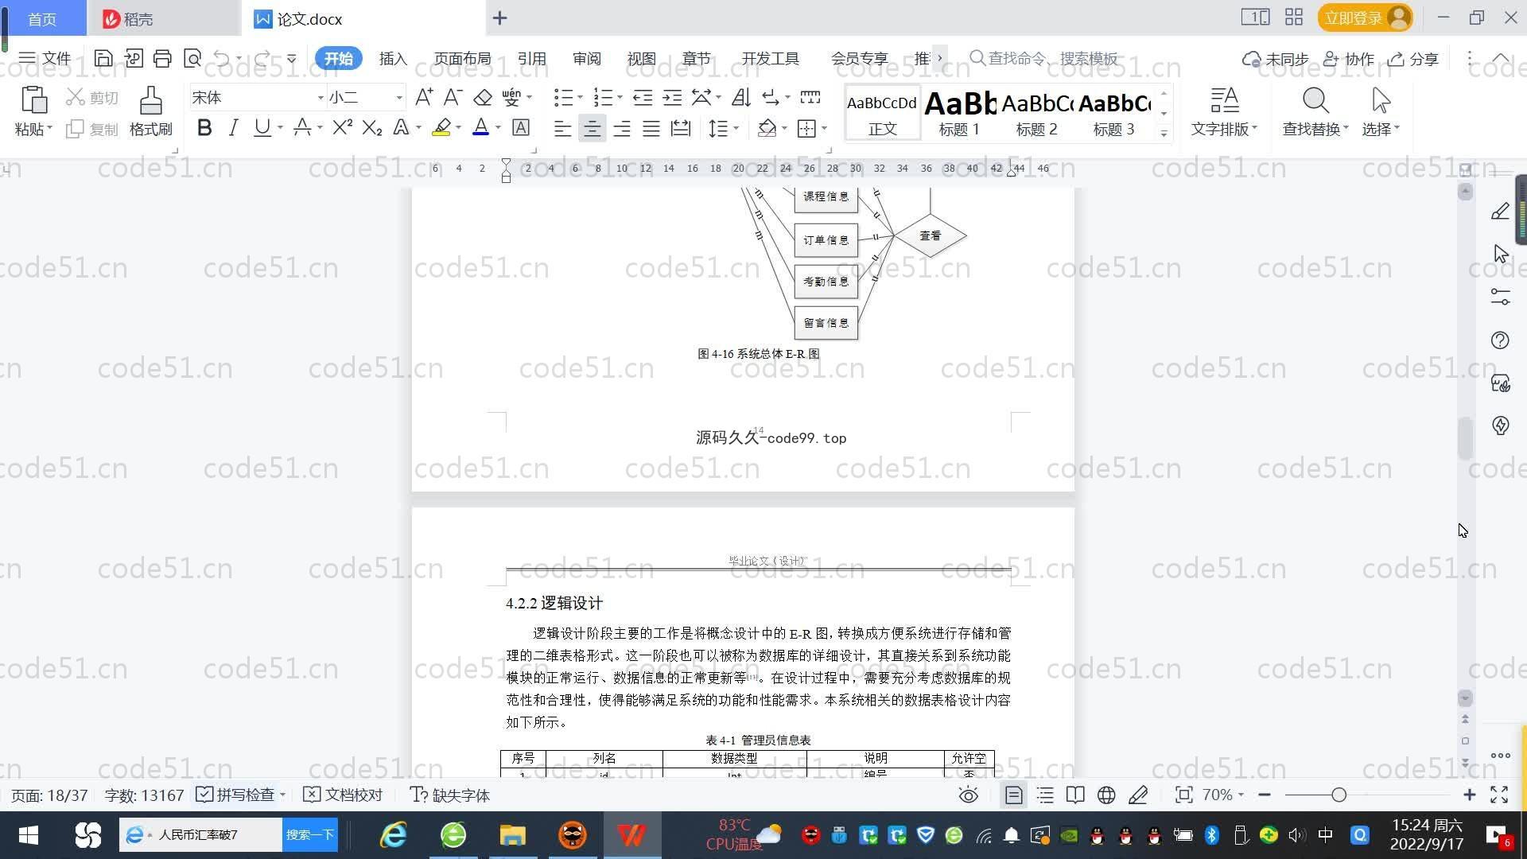Image resolution: width=1527 pixels, height=859 pixels.
Task: Click the 缺失字体 status item
Action: coord(449,795)
